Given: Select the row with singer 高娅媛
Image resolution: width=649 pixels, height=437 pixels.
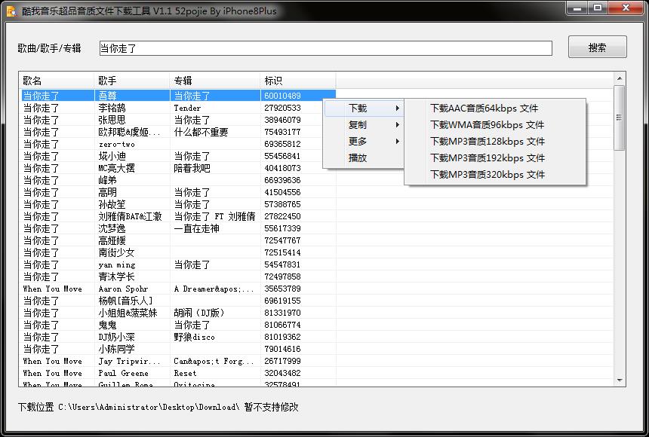Looking at the screenshot, I should coord(178,240).
